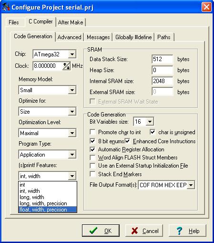Enable Word Align FLASH Struct Members
The width and height of the screenshot is (214, 243).
92,158
